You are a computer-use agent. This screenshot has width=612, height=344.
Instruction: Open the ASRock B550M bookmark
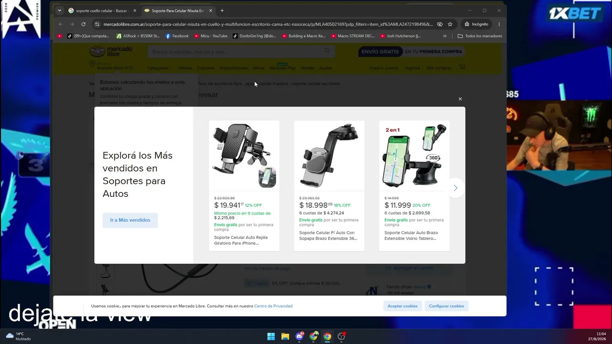click(x=138, y=36)
